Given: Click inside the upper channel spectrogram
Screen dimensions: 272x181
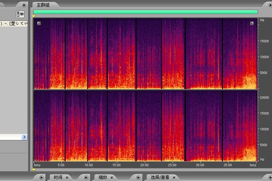Looking at the screenshot, I should click(x=146, y=54).
